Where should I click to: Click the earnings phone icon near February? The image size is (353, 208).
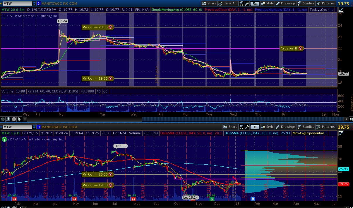14,199
